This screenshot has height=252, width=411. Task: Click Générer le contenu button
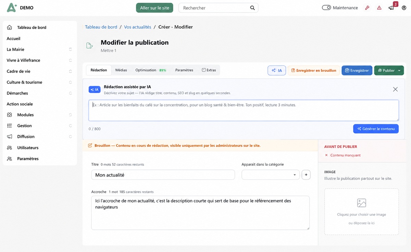coord(376,129)
